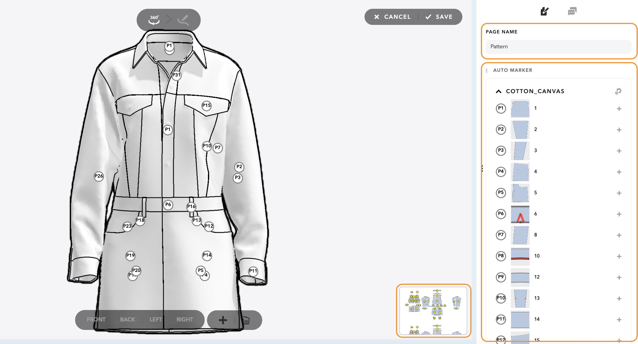Viewport: 638px width, 344px height.
Task: Click the panel resize handle dots
Action: point(482,169)
